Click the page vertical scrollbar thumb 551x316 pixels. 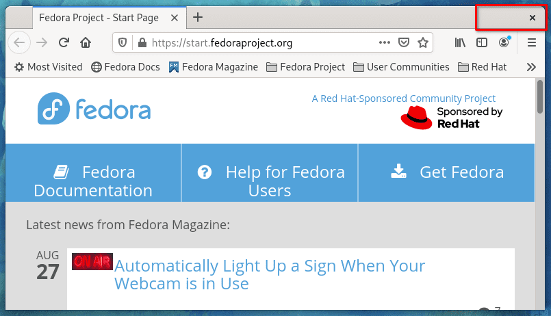pyautogui.click(x=540, y=97)
